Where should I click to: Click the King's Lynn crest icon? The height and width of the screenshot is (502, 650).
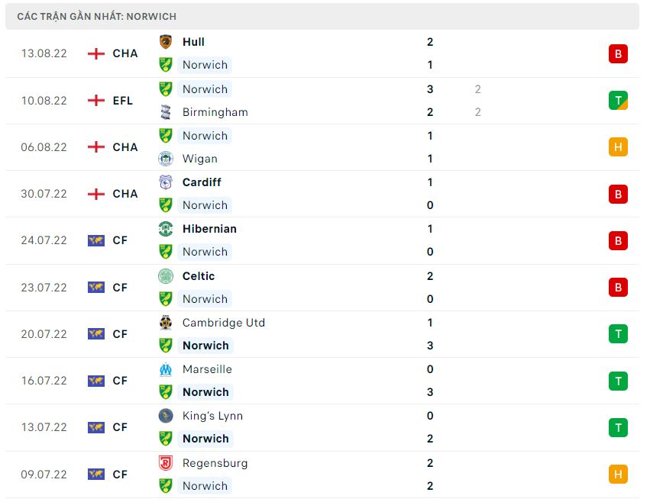click(x=166, y=416)
